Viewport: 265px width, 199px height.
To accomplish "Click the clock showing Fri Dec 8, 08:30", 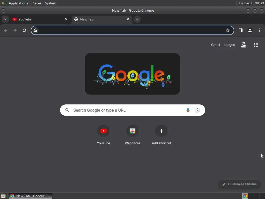I will coord(251,3).
